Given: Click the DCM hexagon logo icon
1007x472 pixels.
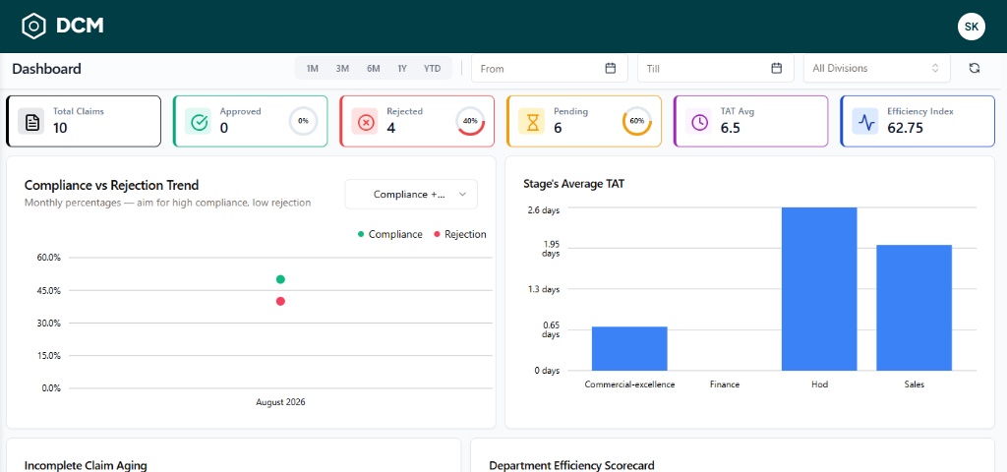Looking at the screenshot, I should [33, 27].
